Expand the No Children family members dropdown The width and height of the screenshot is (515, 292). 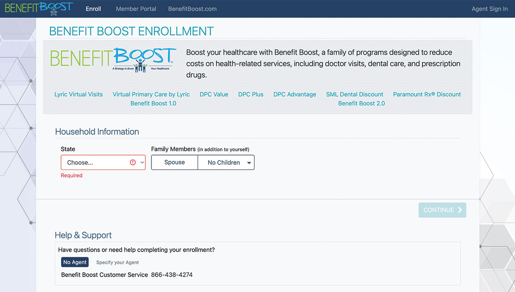tap(226, 162)
